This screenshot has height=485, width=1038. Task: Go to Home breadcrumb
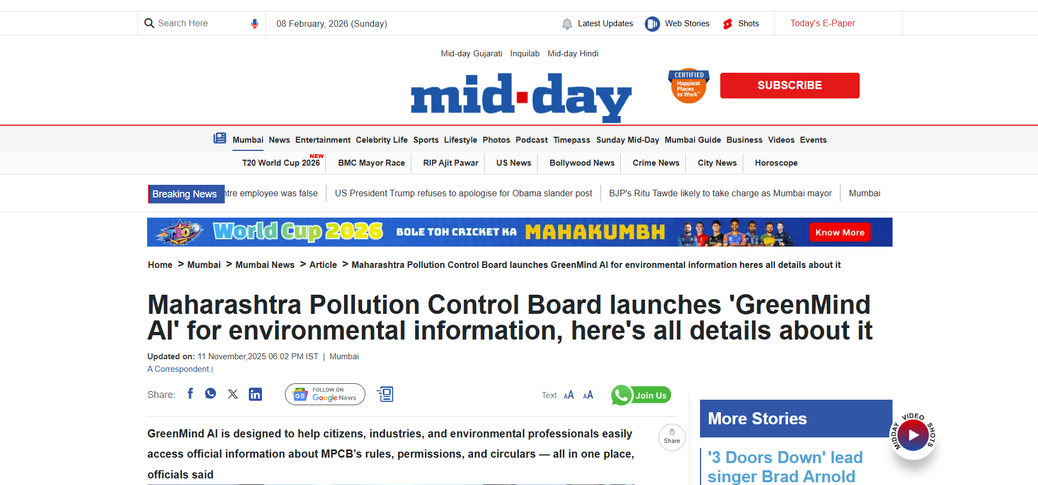pos(160,265)
